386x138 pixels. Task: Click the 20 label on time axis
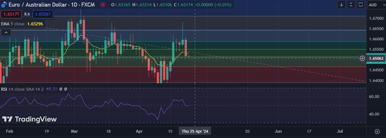pyautogui.click(x=247, y=131)
